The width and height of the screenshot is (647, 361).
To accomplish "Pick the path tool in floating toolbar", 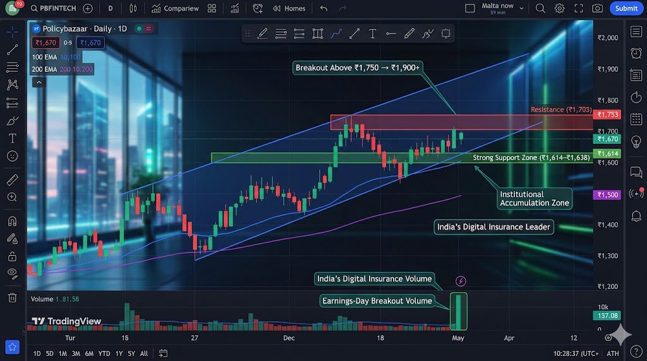I will (x=336, y=34).
